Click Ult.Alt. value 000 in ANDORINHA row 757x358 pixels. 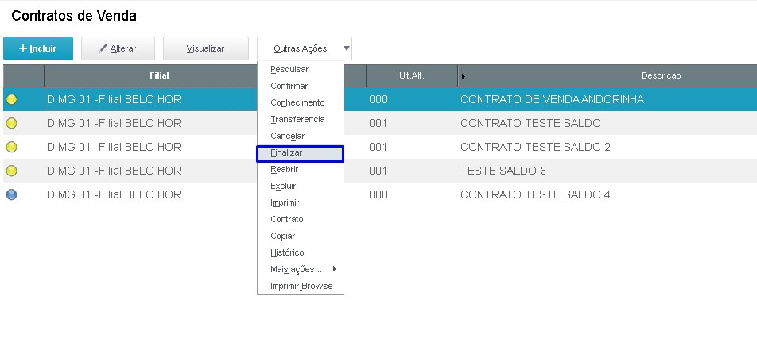tap(378, 100)
